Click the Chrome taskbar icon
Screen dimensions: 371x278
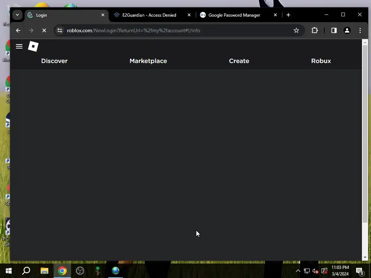(x=62, y=271)
